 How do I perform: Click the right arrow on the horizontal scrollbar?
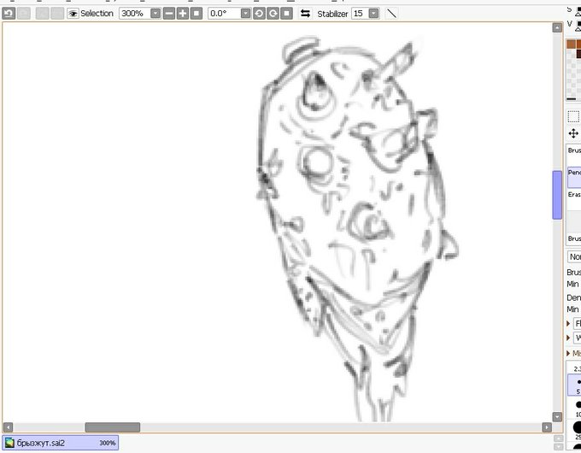pos(547,427)
